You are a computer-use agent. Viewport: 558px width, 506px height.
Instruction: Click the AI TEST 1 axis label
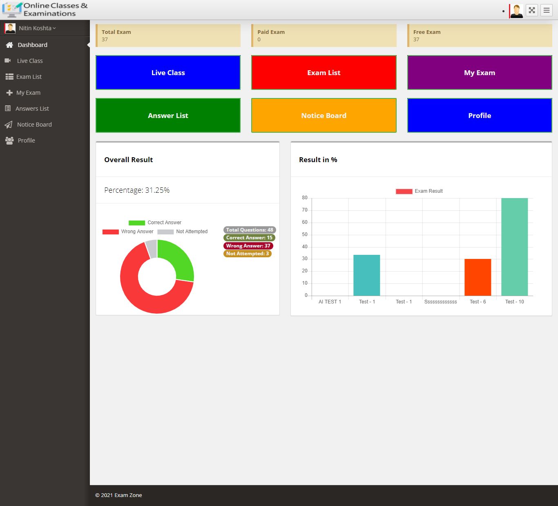[330, 302]
